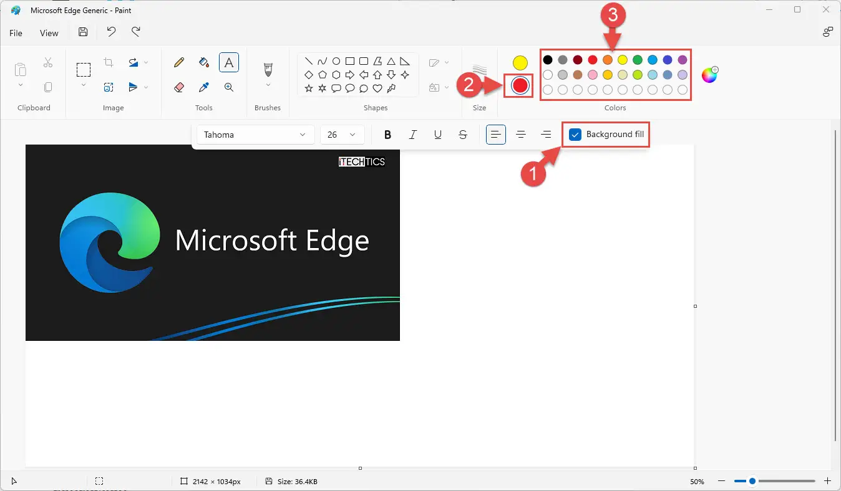Click the zoom slider handle

click(x=752, y=481)
